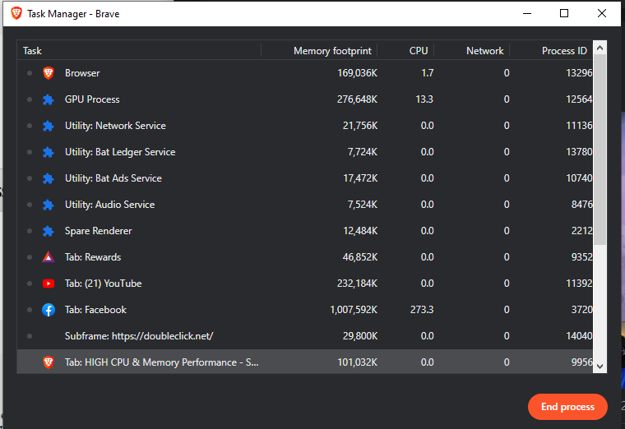Click the Facebook icon in the task list
Viewport: 625px width, 429px height.
pyautogui.click(x=49, y=310)
